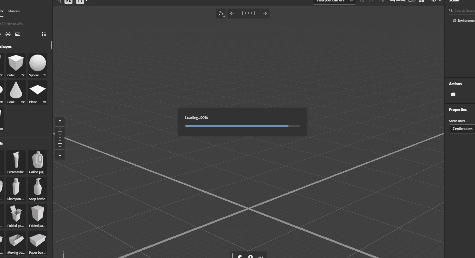This screenshot has height=258, width=475.
Task: Click the add plus circle icon
Action: 250,256
